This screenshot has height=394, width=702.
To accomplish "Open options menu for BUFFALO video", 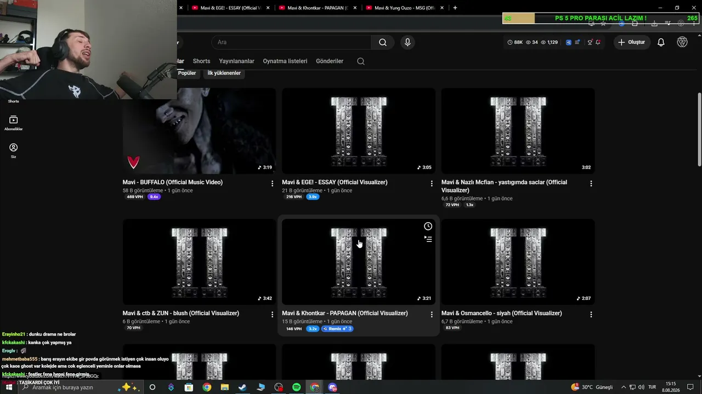I will pyautogui.click(x=272, y=184).
